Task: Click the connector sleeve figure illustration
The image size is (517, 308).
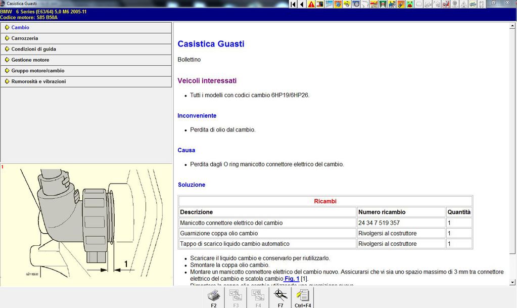Action: coord(86,225)
